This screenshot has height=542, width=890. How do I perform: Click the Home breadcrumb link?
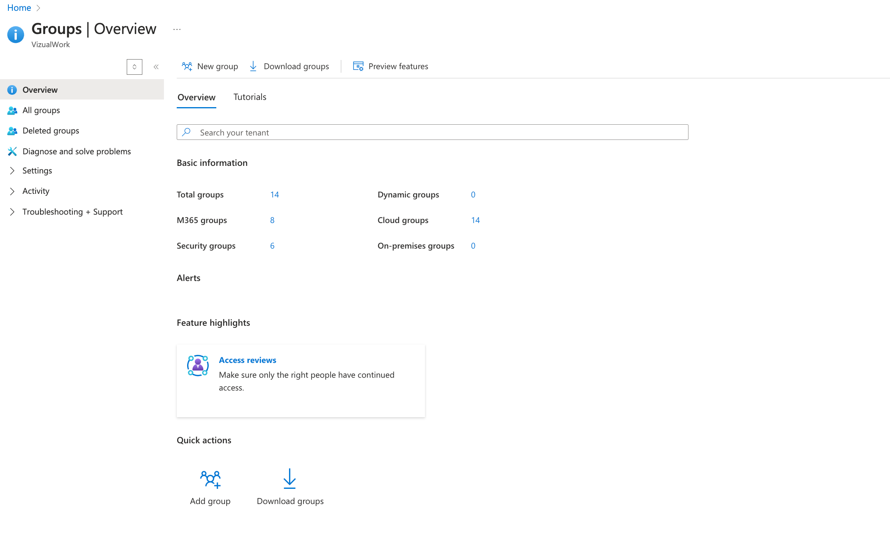19,8
